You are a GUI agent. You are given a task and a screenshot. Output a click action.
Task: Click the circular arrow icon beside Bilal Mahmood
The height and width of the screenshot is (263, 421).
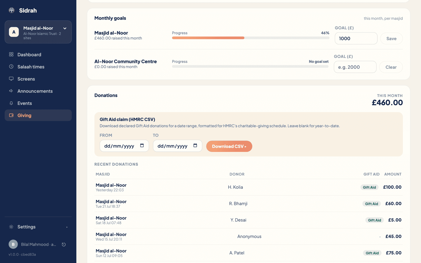click(x=64, y=245)
